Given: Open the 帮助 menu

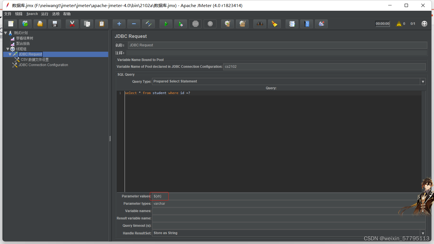Looking at the screenshot, I should pyautogui.click(x=67, y=14).
